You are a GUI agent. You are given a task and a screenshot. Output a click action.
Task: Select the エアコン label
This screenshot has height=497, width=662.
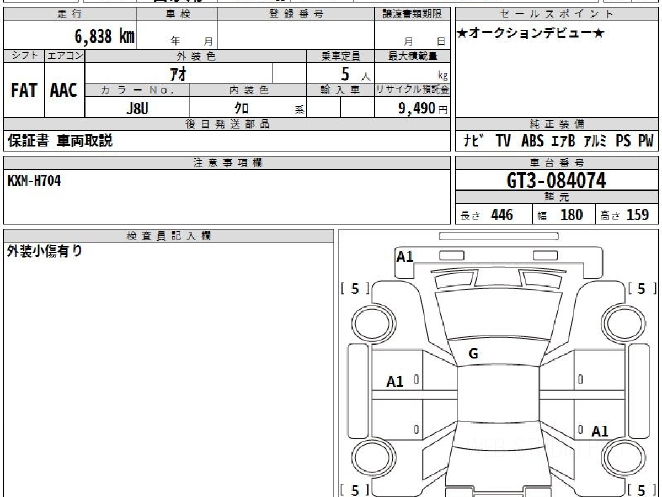coord(65,56)
